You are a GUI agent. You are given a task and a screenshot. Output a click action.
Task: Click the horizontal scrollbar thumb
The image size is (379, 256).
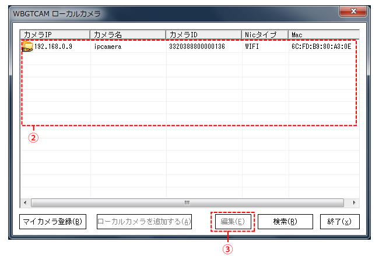point(187,202)
